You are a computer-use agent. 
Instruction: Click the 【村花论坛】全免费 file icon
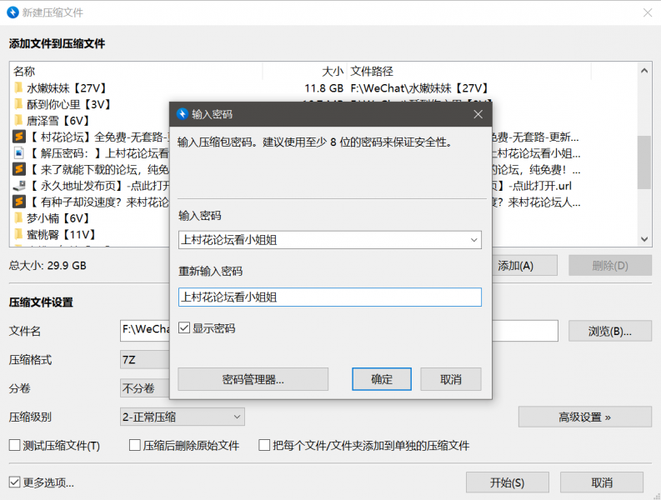[18, 137]
